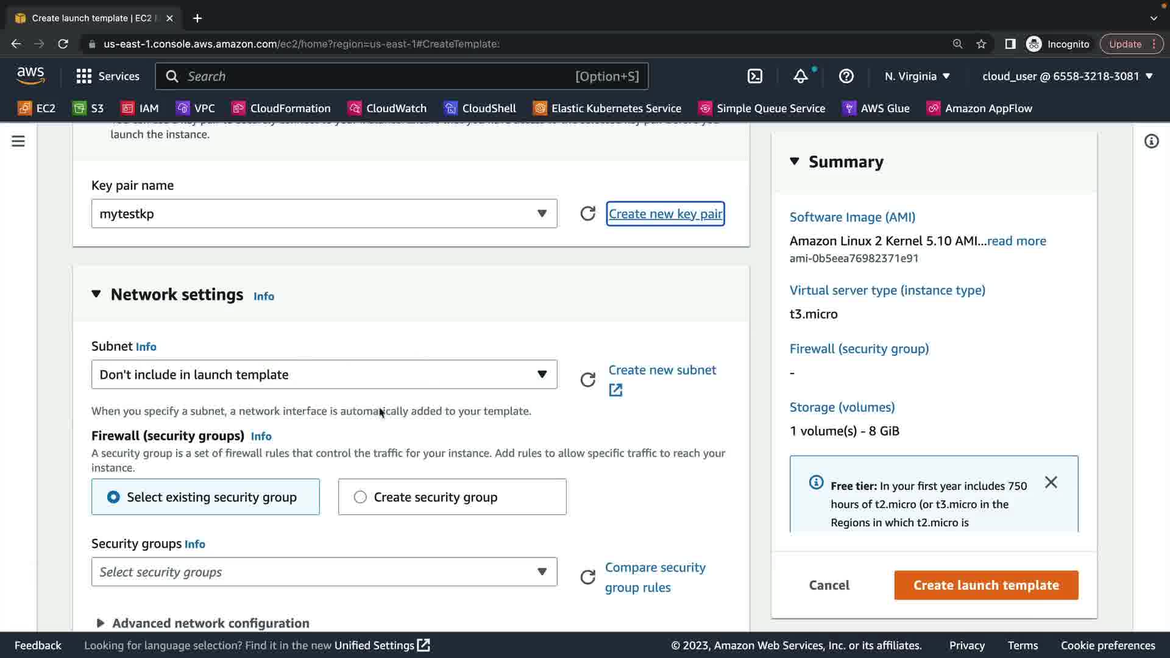Viewport: 1170px width, 658px height.
Task: Click Create launch template button
Action: pos(985,585)
